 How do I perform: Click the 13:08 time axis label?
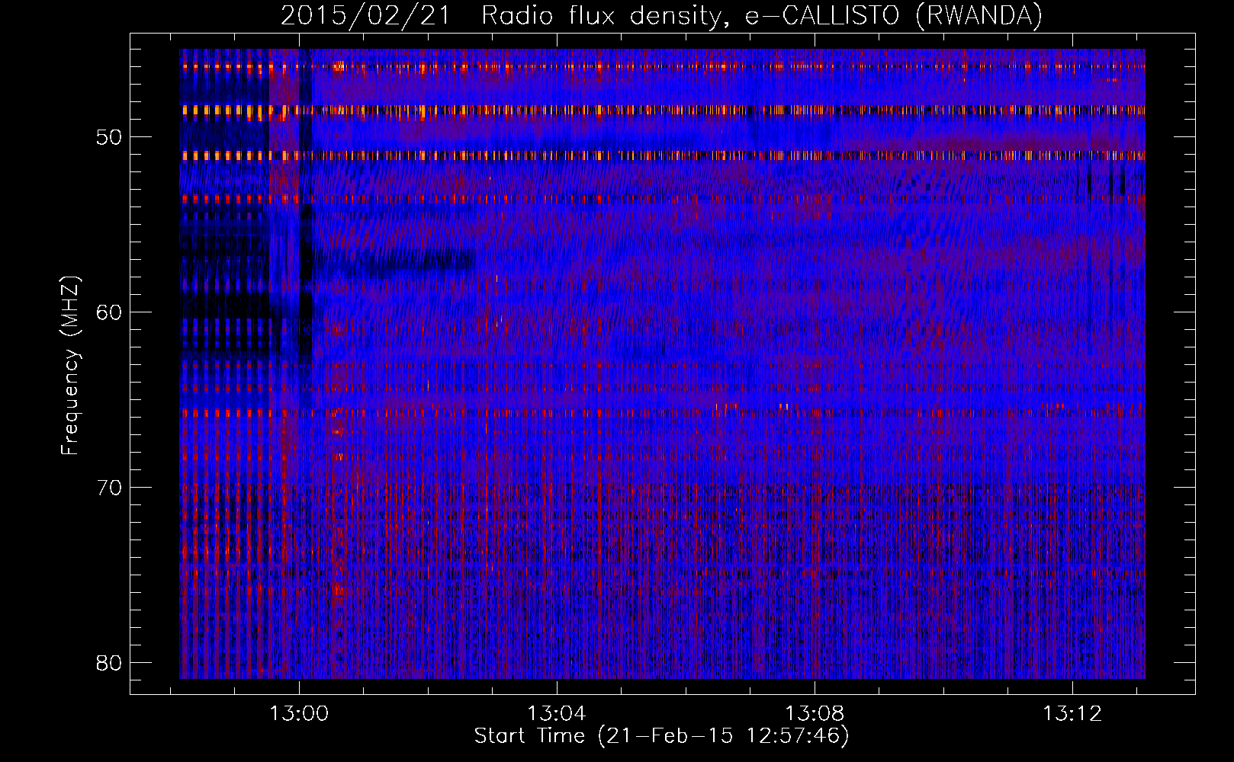tap(815, 714)
